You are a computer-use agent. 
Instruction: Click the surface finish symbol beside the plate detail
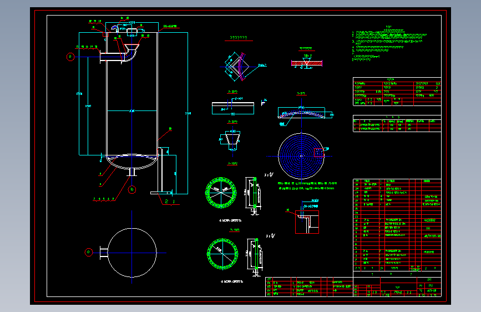click(x=264, y=102)
